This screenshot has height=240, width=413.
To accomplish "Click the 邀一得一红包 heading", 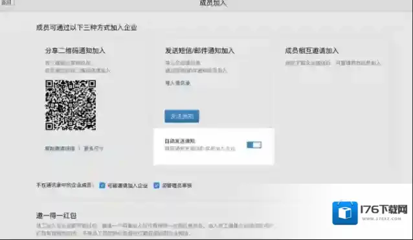I will point(56,216).
